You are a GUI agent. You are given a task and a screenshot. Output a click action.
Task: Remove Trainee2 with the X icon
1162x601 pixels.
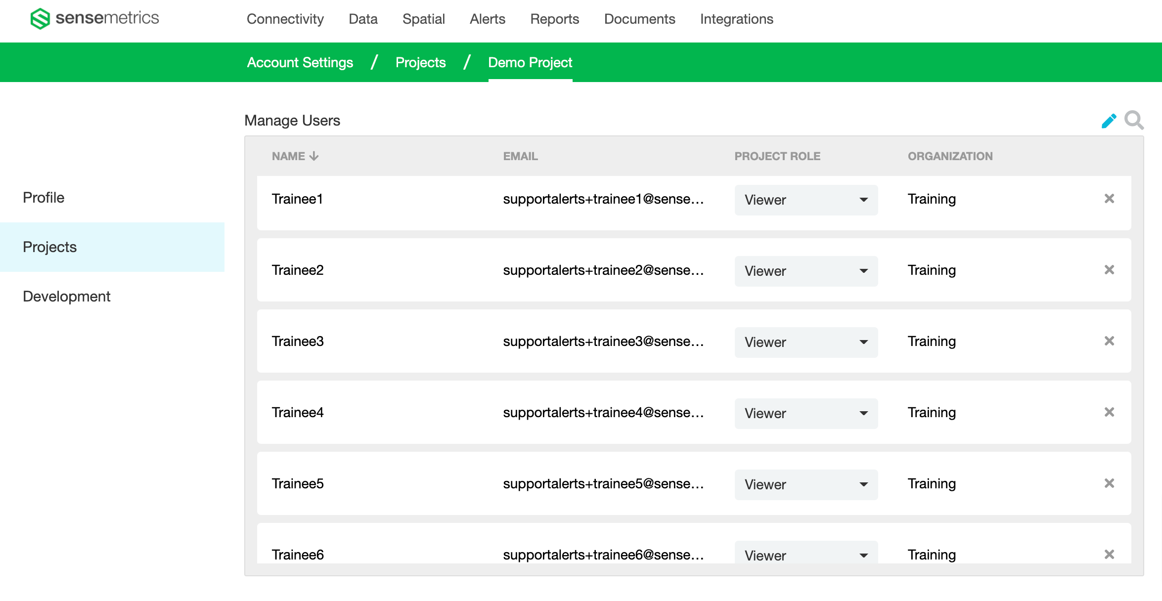click(1109, 270)
